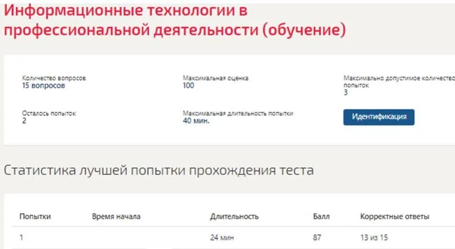Click the 15 вопросов value
The height and width of the screenshot is (249, 455).
pos(43,86)
